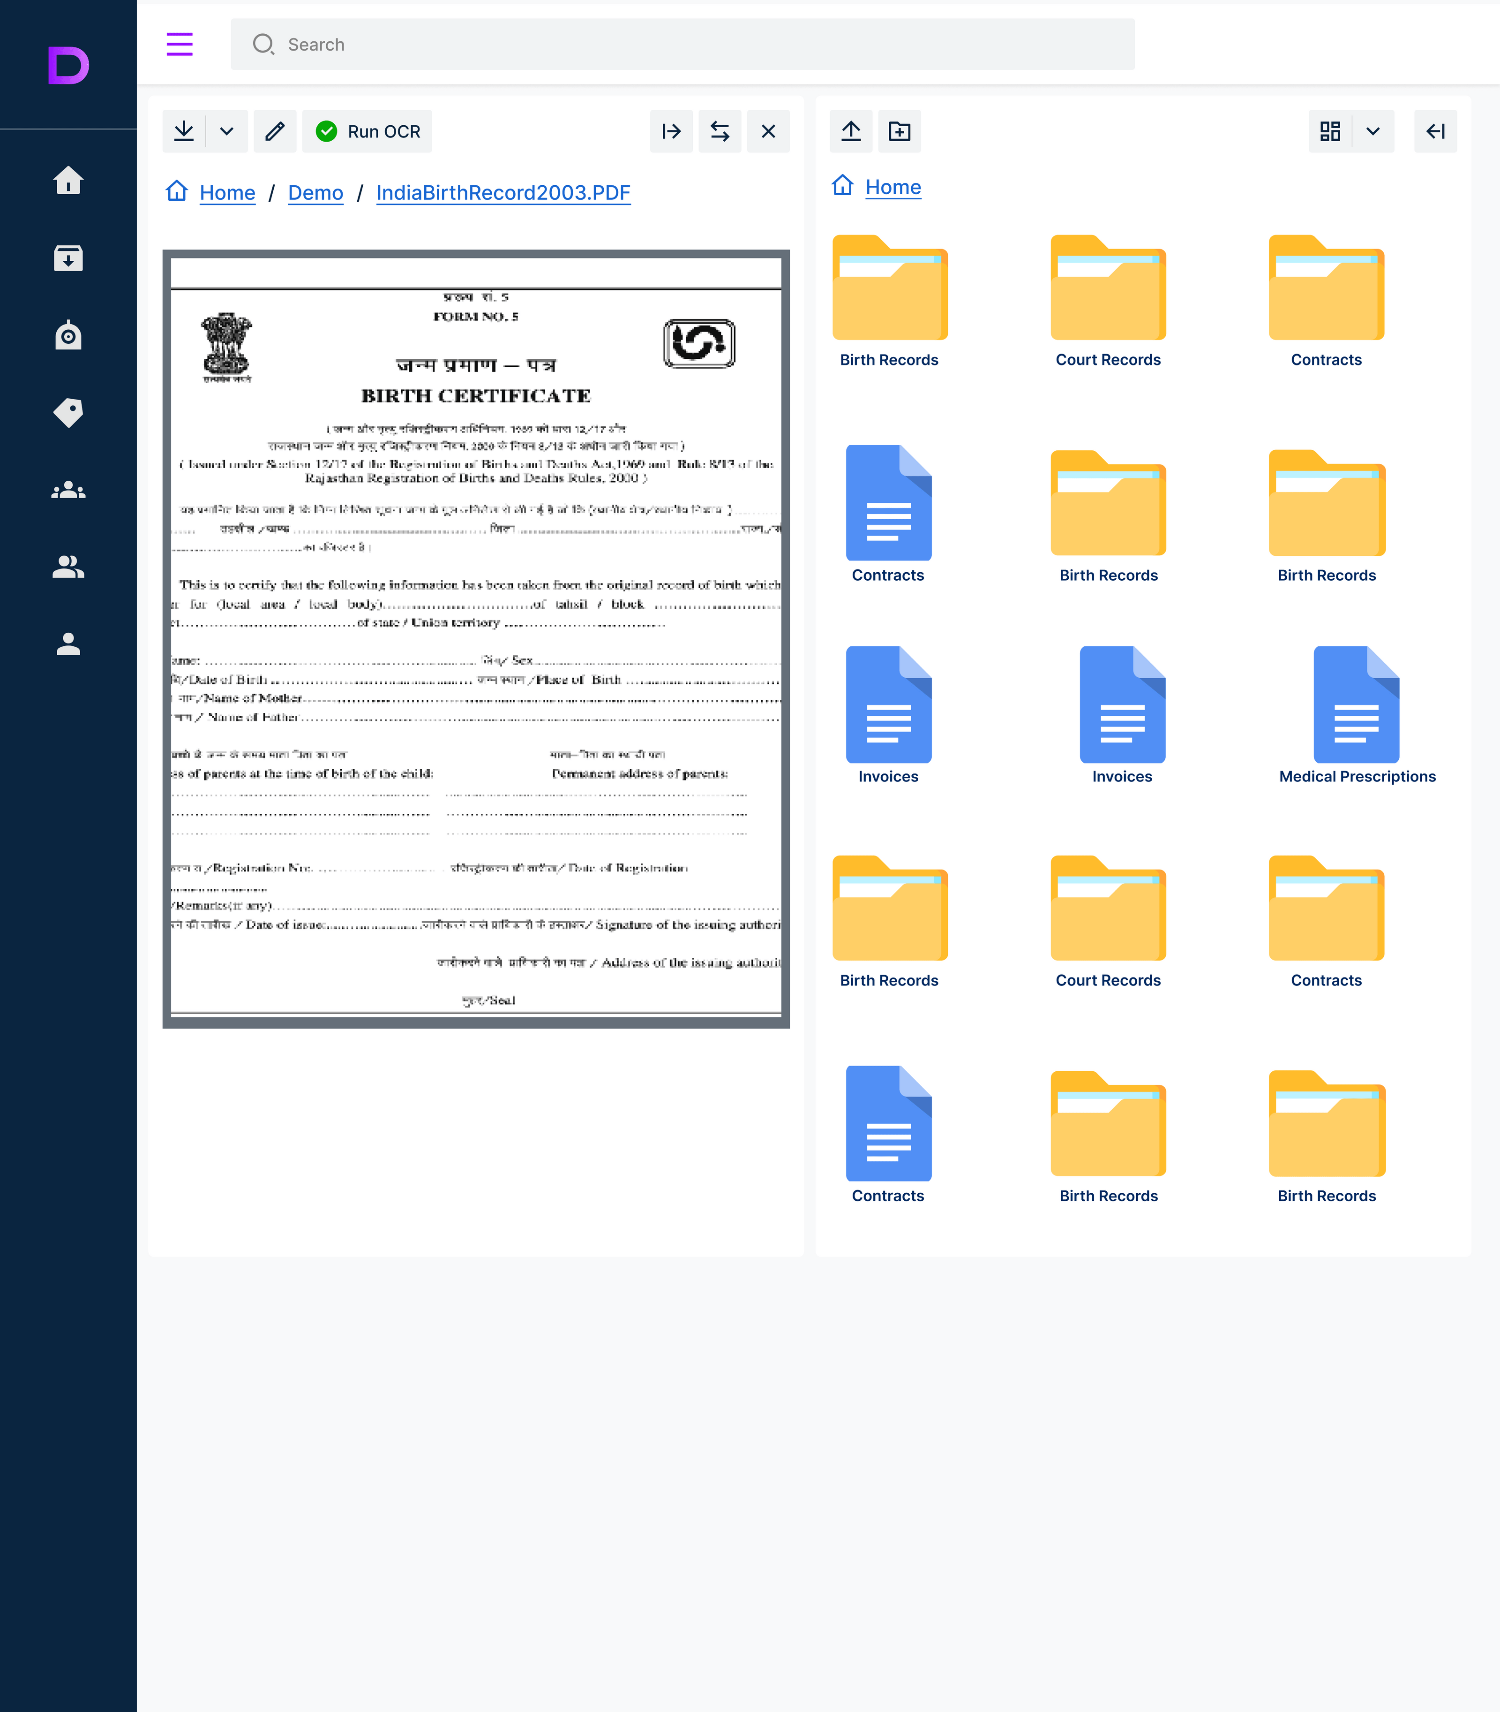1500x1712 pixels.
Task: Open Inbox from the sidebar
Action: tap(68, 258)
